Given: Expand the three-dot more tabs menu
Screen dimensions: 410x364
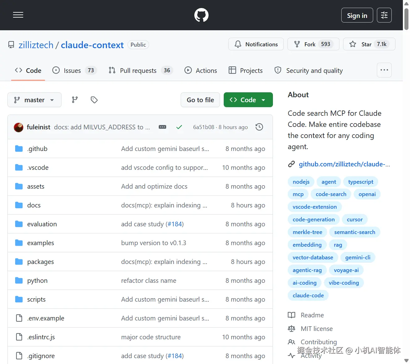Looking at the screenshot, I should [384, 70].
